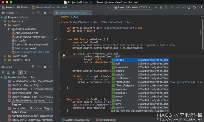Image resolution: width=204 pixels, height=122 pixels.
Task: Choose 'camera' completion suggestion
Action: pyautogui.click(x=140, y=71)
